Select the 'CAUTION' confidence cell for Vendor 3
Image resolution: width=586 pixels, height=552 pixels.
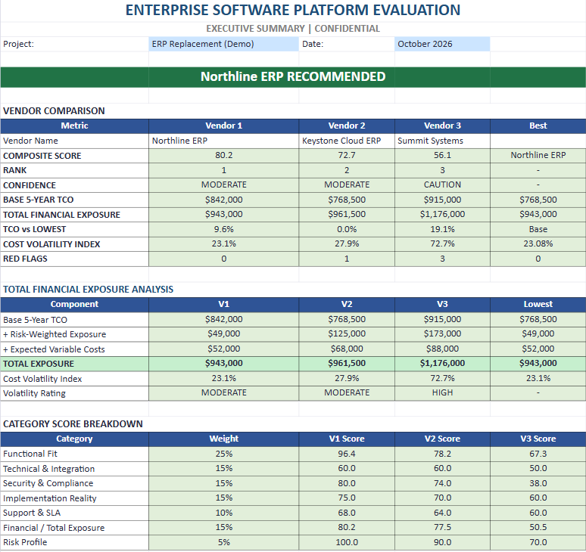pyautogui.click(x=442, y=185)
